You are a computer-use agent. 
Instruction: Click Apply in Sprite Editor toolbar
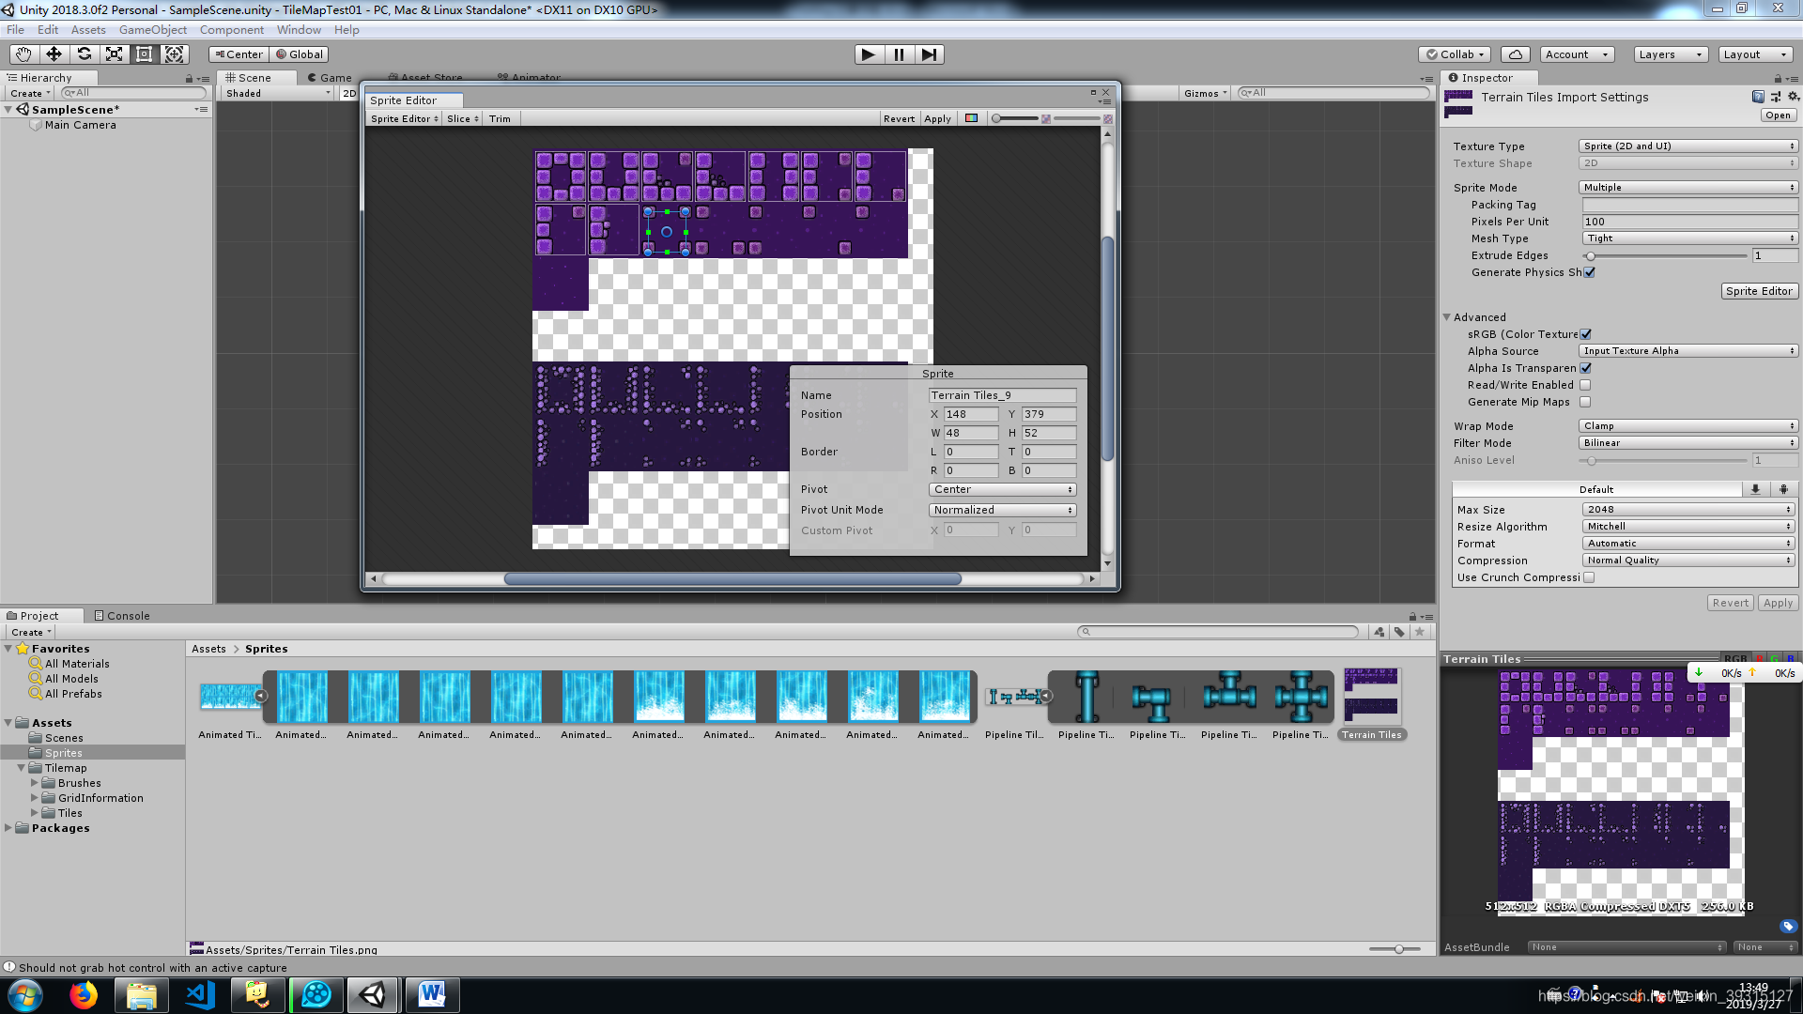coord(936,118)
